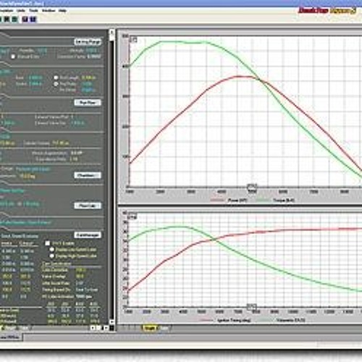The height and width of the screenshot is (362, 362).
Task: Open the Tools menu
Action: point(34,10)
